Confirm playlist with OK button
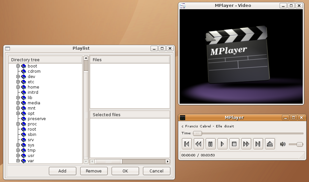Screen dimensions: 309x182 [x=125, y=171]
